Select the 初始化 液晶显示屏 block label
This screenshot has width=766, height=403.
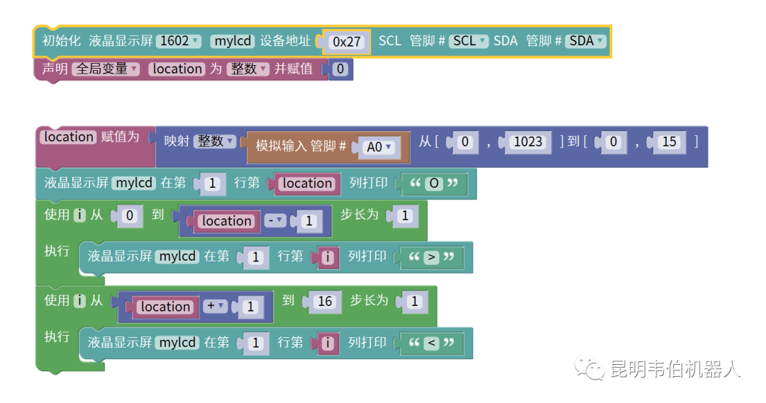(x=97, y=41)
